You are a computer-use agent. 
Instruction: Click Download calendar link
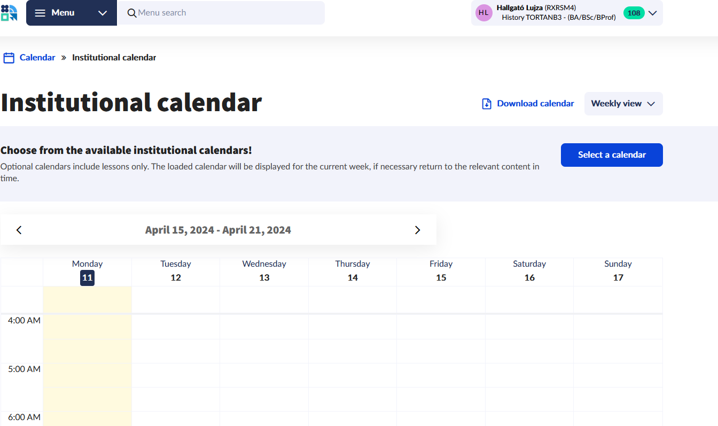535,104
